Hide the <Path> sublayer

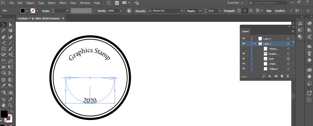244,64
